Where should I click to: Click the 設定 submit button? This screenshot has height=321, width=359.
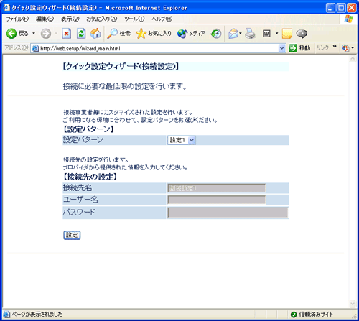(72, 235)
